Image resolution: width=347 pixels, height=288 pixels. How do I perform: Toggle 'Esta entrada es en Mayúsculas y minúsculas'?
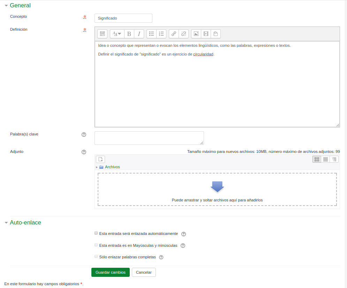96,245
